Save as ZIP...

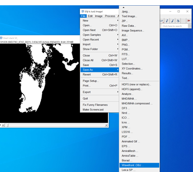tap(139, 21)
